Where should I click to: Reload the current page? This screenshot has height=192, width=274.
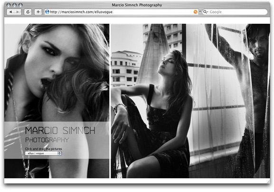28,12
